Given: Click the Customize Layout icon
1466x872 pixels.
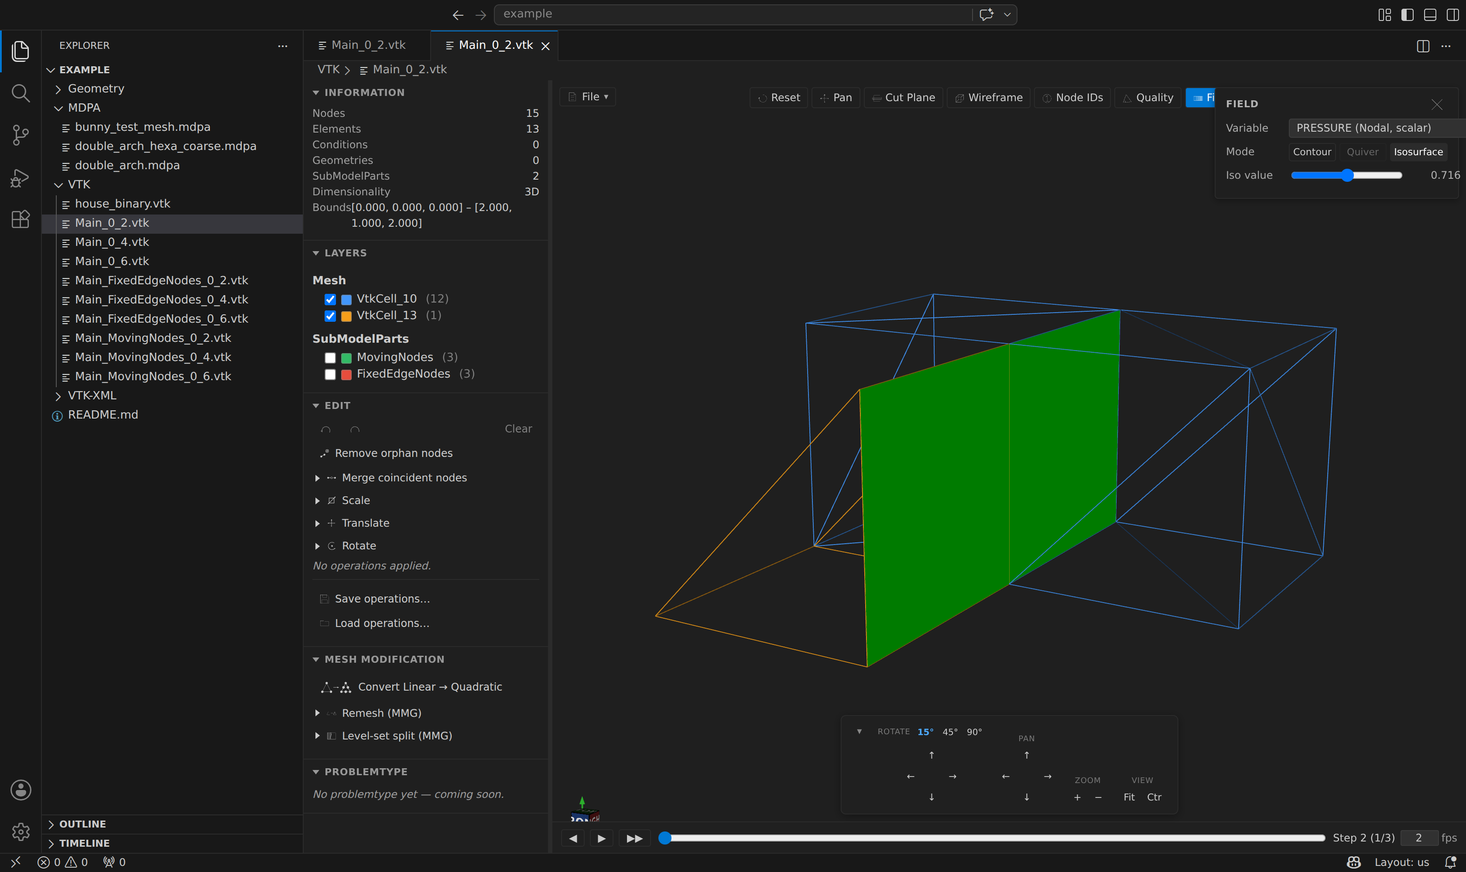Looking at the screenshot, I should (x=1385, y=15).
